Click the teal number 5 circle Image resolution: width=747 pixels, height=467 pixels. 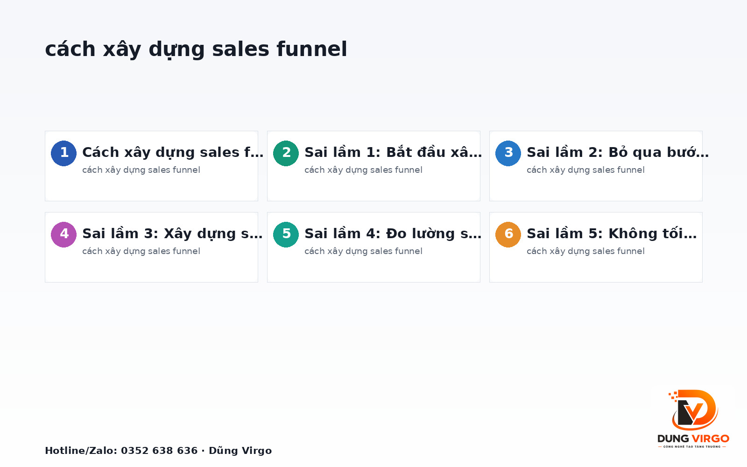[286, 234]
